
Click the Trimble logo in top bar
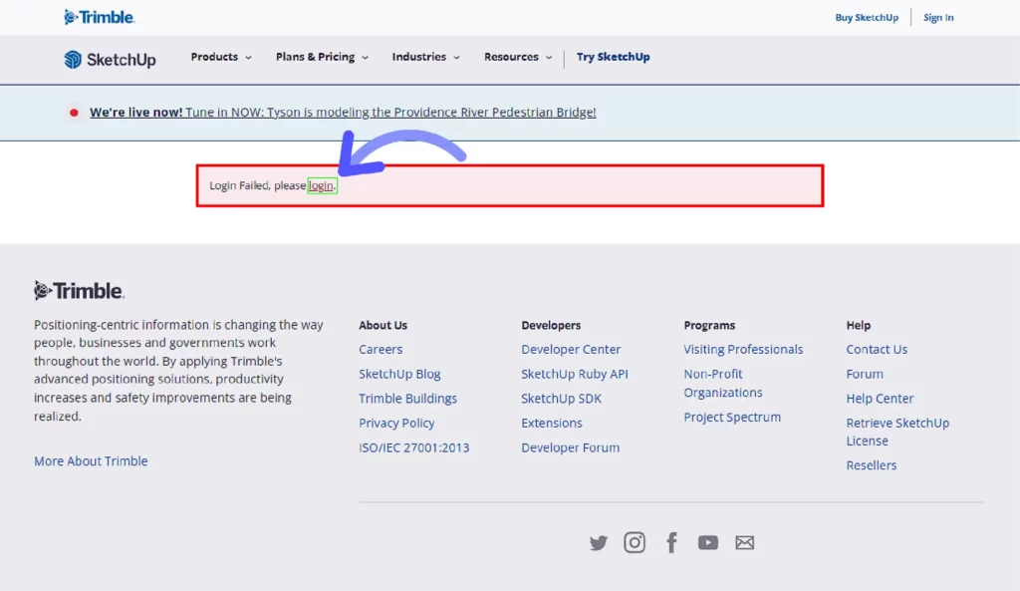coord(100,17)
